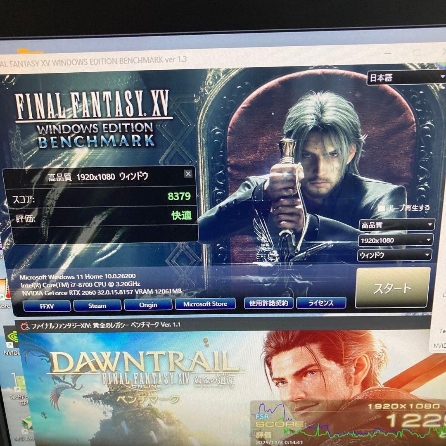Open the 1920x1080 resolution dropdown
Viewport: 446px width, 446px height.
[x=395, y=240]
